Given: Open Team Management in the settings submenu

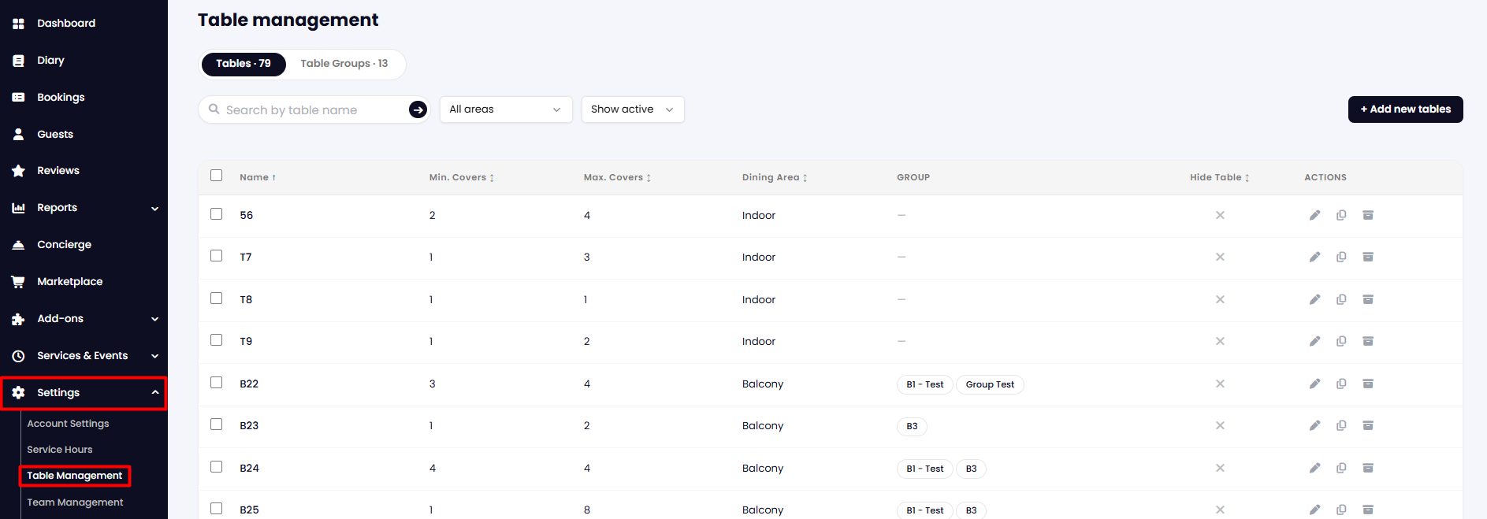Looking at the screenshot, I should point(75,502).
